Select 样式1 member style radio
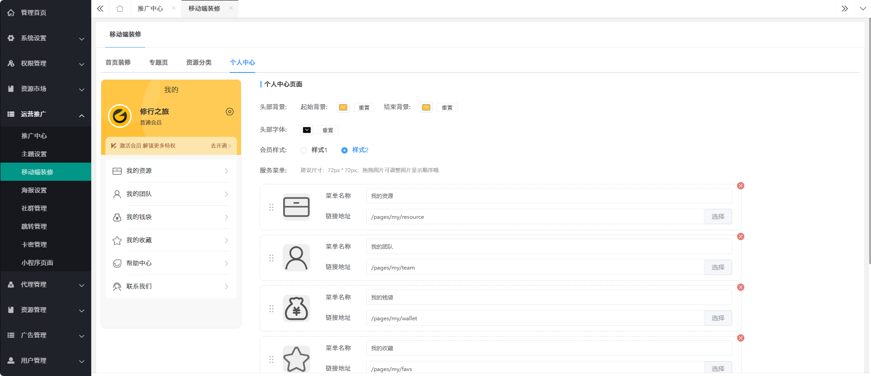This screenshot has height=376, width=871. [x=304, y=150]
